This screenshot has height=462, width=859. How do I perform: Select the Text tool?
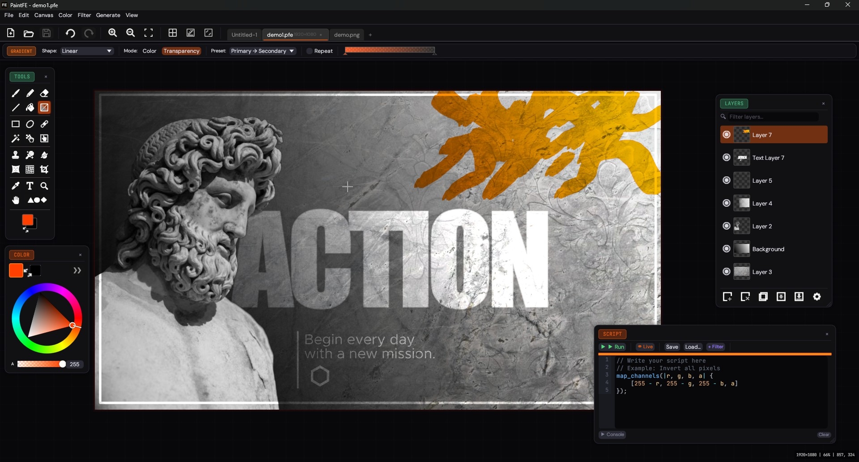(30, 186)
